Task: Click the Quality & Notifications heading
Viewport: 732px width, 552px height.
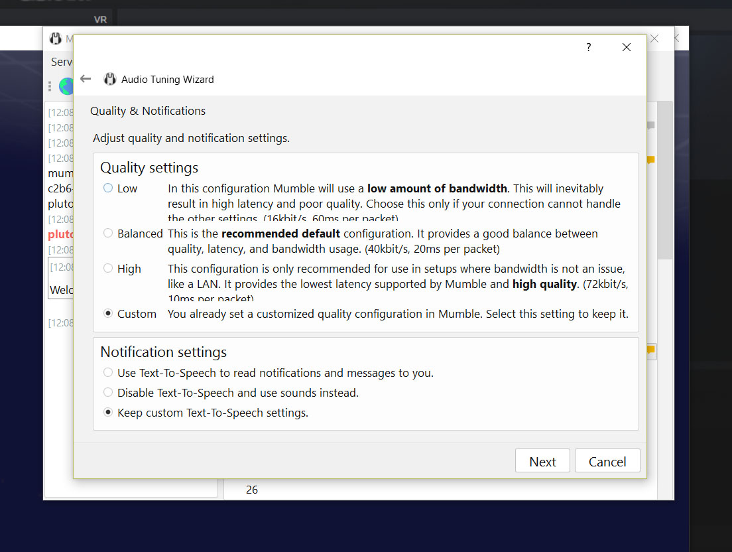Action: (x=148, y=111)
